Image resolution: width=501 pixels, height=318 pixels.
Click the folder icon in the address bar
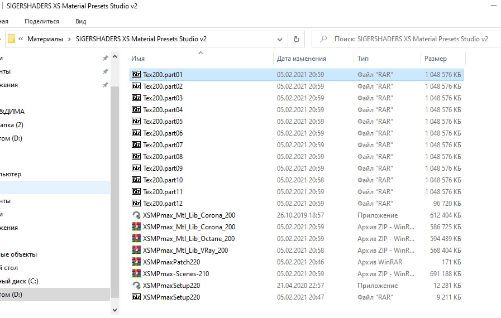[11, 38]
